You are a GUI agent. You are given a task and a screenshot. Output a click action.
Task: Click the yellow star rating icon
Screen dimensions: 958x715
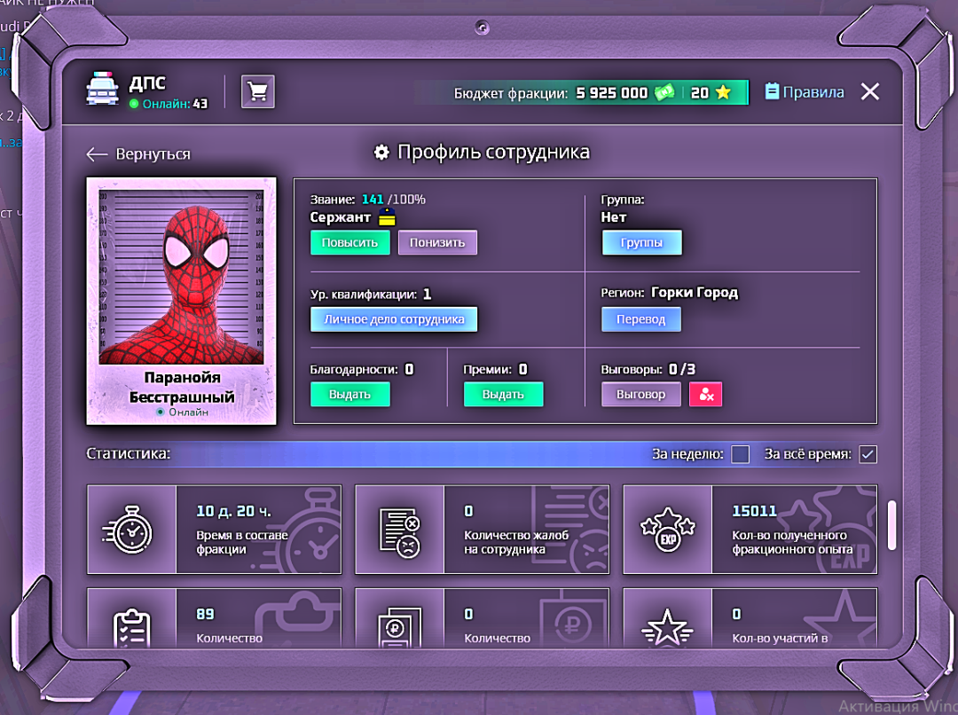pos(723,92)
